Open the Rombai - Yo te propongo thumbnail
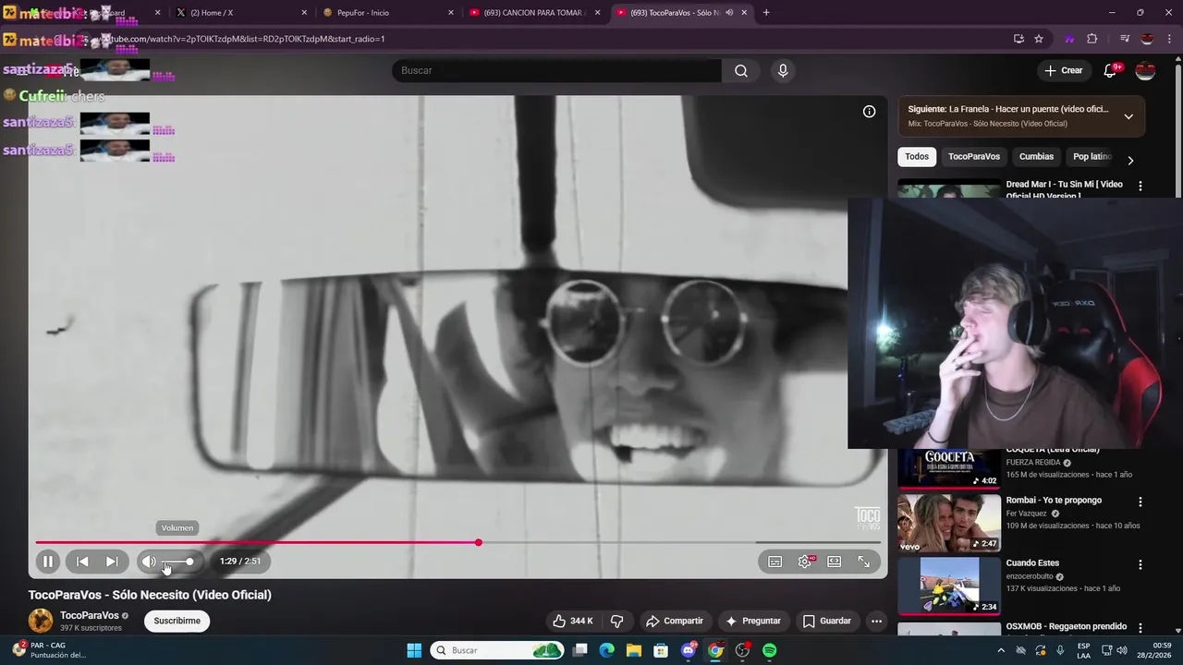The height and width of the screenshot is (665, 1183). click(x=949, y=523)
